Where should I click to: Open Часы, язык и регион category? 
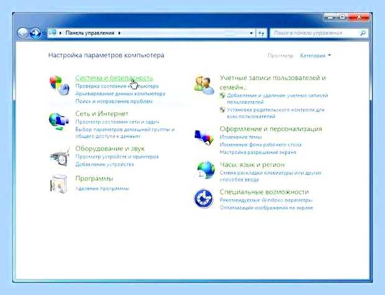tap(252, 165)
